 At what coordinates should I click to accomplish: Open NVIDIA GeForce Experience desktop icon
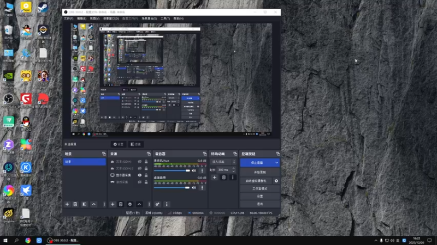[9, 78]
